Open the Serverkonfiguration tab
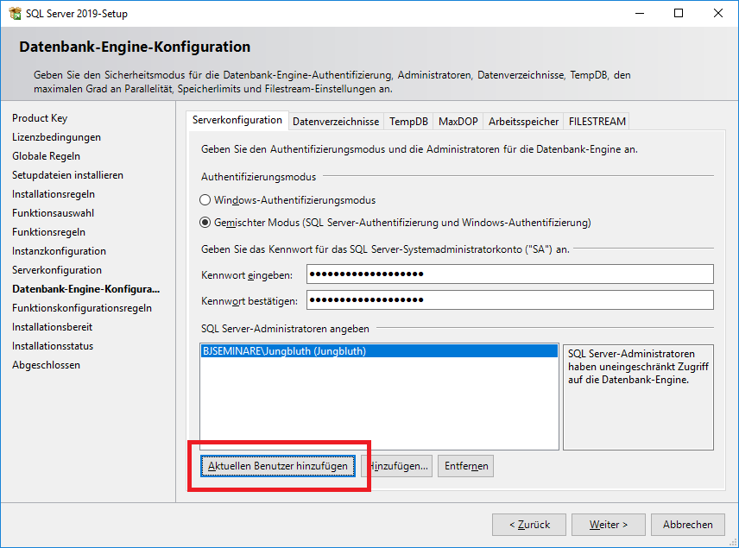Image resolution: width=739 pixels, height=548 pixels. point(237,121)
